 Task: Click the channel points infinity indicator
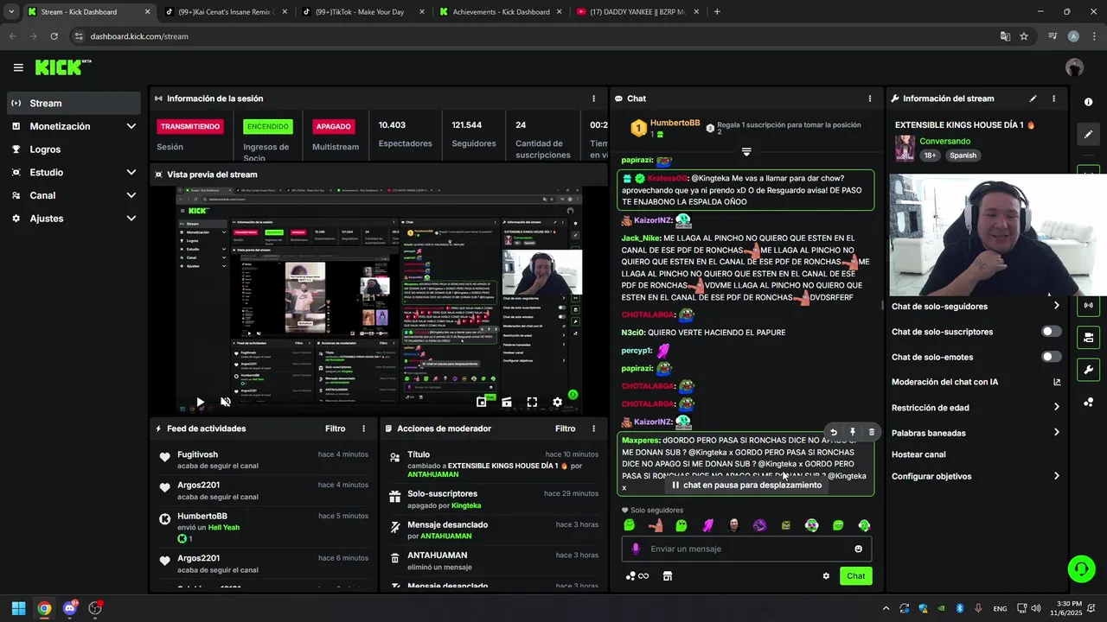coord(637,576)
